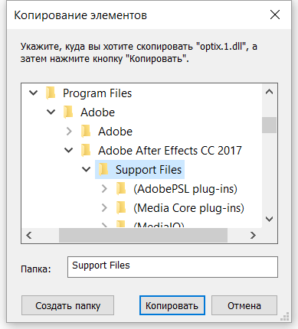Click the (Media Core plug-ins) folder icon
The width and height of the screenshot is (298, 329).
pyautogui.click(x=121, y=208)
